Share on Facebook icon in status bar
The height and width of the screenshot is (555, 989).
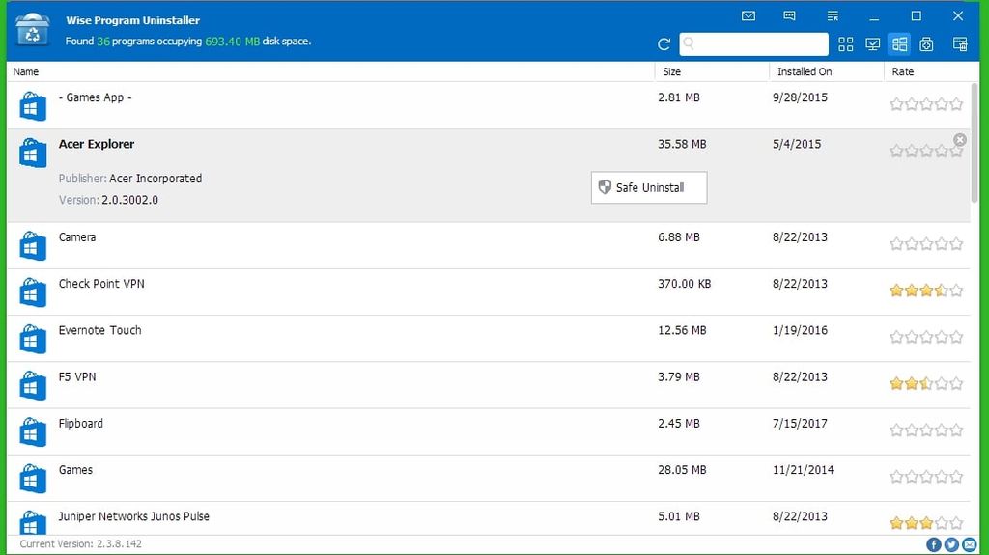coord(934,545)
